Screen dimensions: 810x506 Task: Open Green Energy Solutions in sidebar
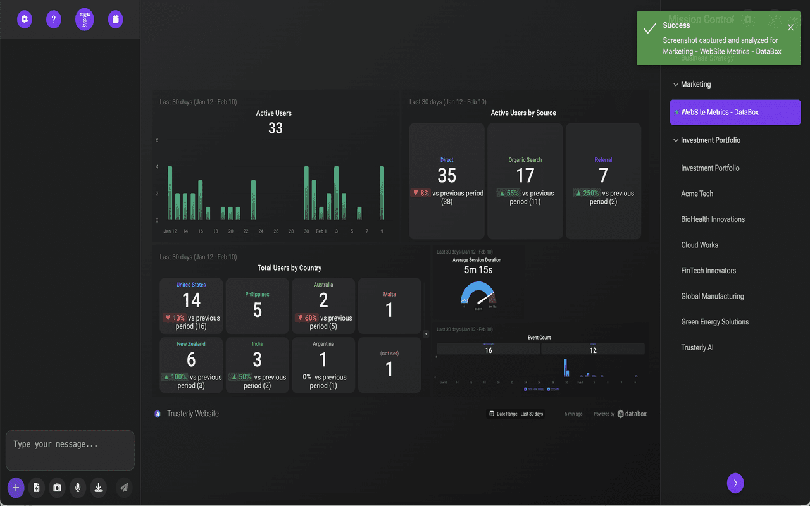click(x=714, y=322)
